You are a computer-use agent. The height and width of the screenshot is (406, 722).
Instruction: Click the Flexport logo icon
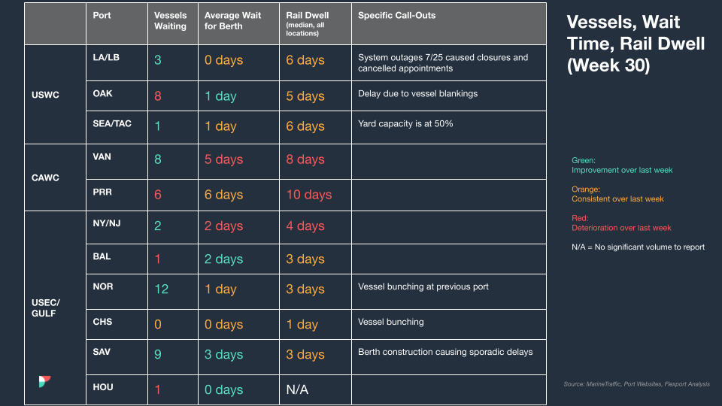pos(44,381)
